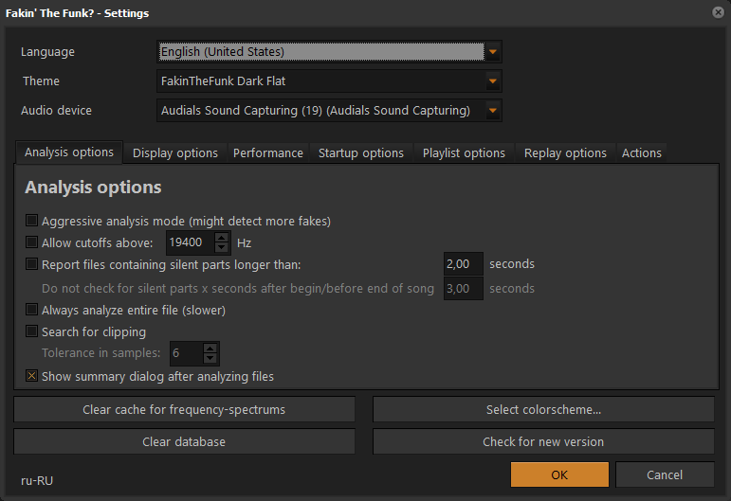Screen dimensions: 731x501
Task: Enable Search for clipping option
Action: 32,331
